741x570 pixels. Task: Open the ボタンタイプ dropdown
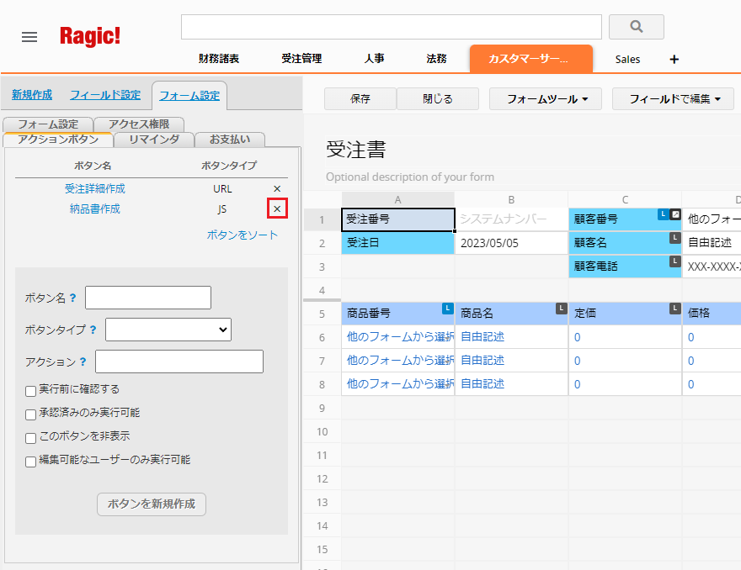point(168,330)
